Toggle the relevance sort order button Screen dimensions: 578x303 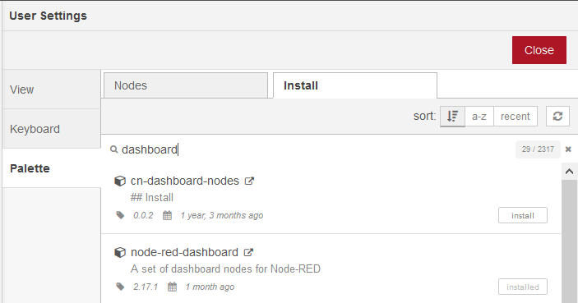pyautogui.click(x=452, y=117)
